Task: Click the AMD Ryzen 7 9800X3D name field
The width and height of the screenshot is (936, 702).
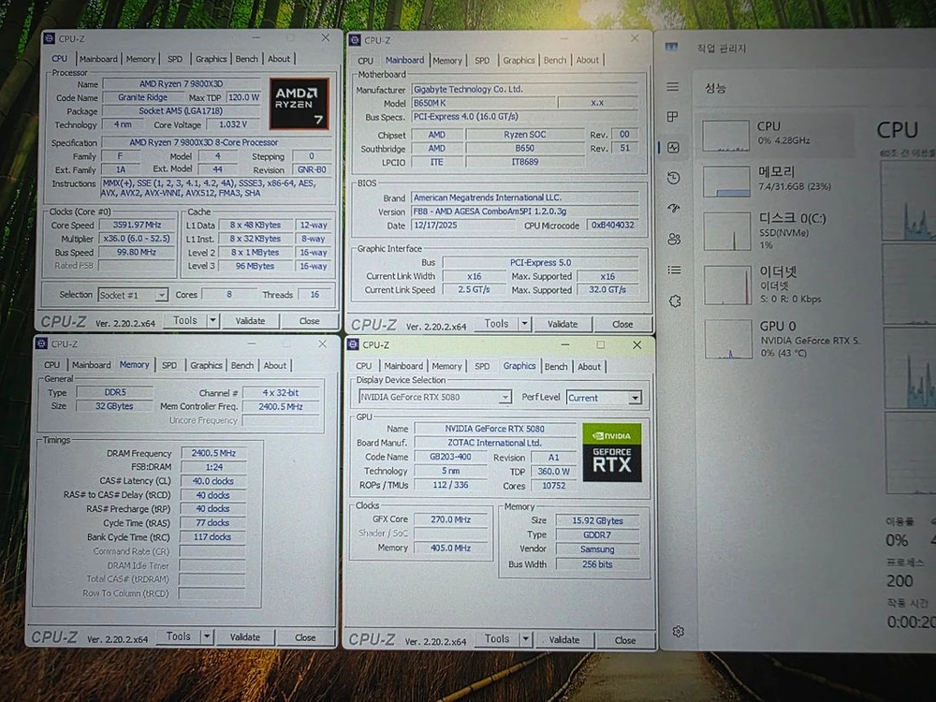Action: [182, 83]
